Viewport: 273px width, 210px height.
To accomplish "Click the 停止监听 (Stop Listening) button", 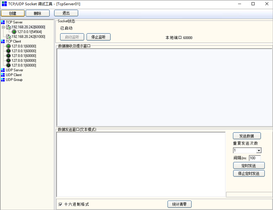I will pos(99,37).
